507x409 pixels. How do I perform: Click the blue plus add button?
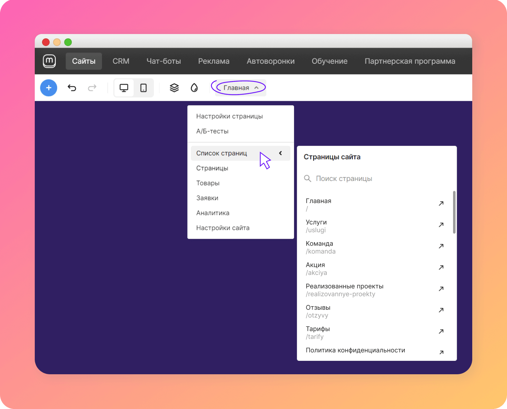coord(49,88)
